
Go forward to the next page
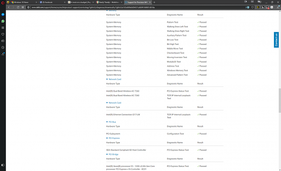coord(13,7)
